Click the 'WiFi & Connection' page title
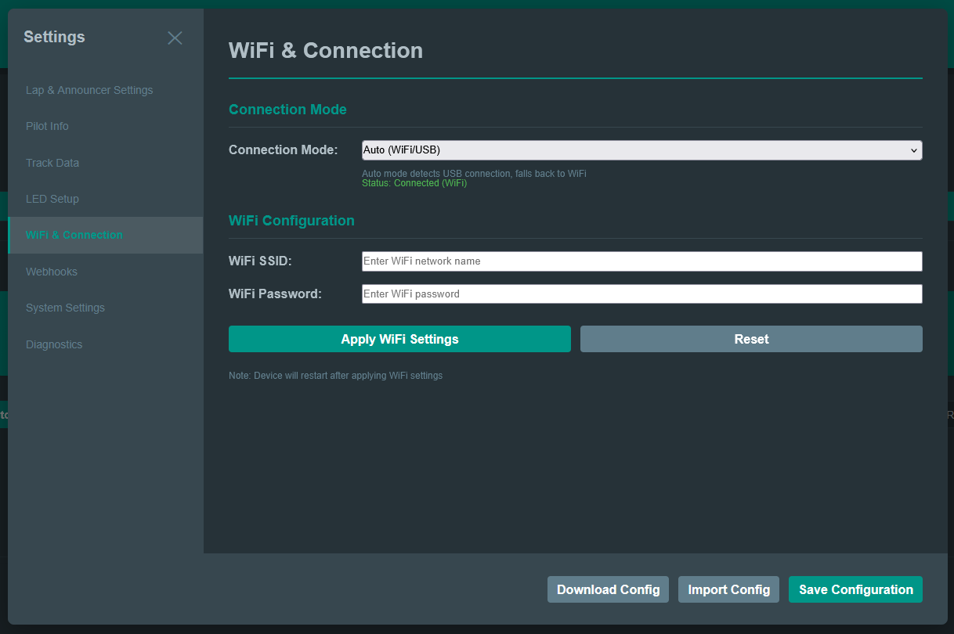The height and width of the screenshot is (634, 954). point(326,51)
